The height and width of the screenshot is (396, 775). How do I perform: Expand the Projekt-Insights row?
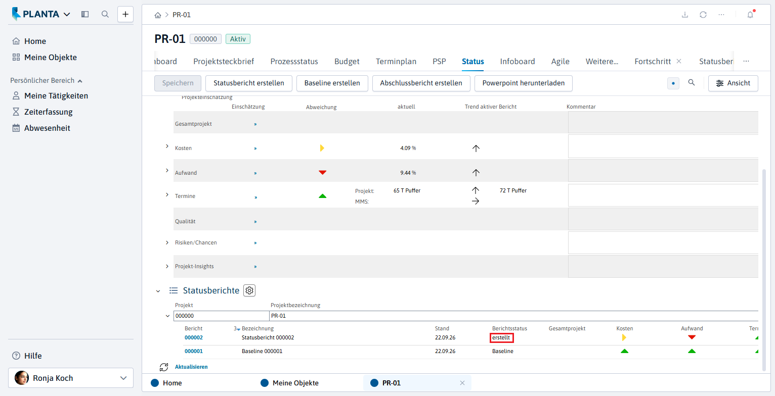tap(167, 266)
